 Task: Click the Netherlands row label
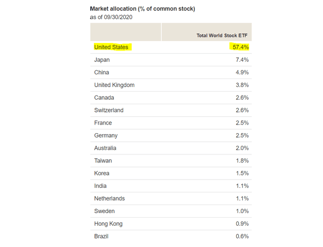click(110, 198)
